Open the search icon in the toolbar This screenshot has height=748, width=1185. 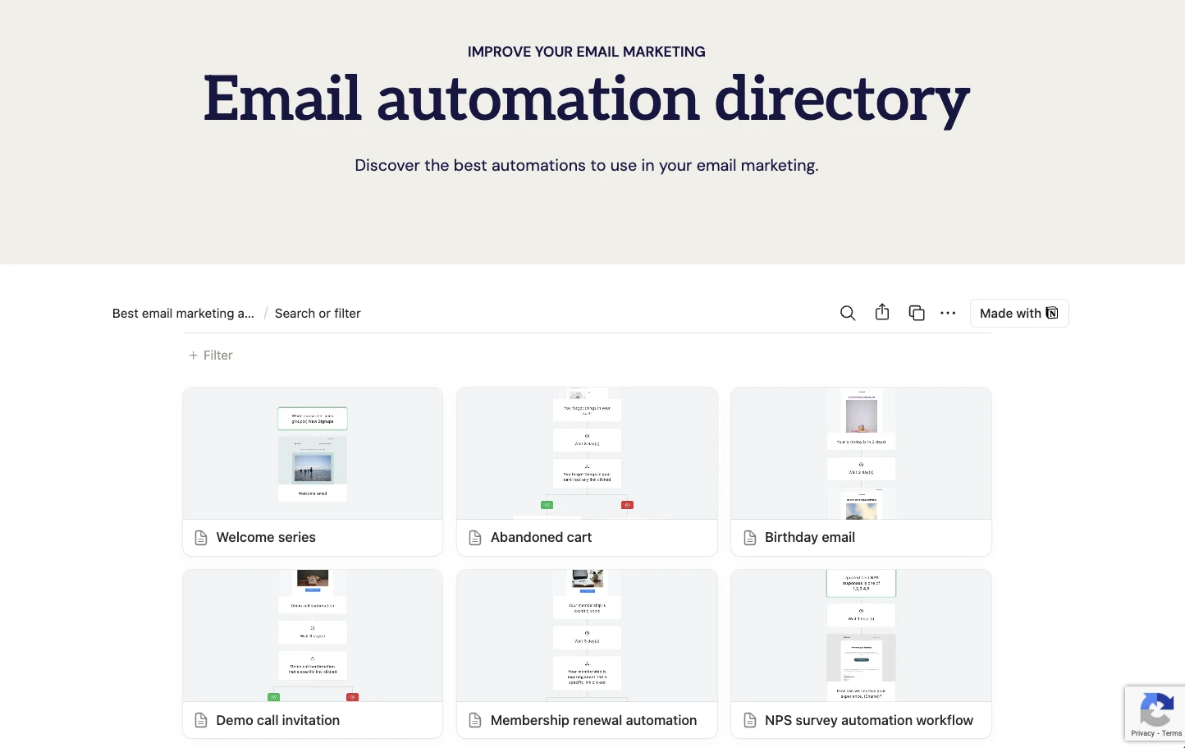click(x=848, y=313)
